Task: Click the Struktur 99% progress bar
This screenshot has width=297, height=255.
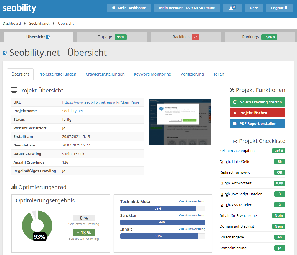Action: (x=163, y=222)
